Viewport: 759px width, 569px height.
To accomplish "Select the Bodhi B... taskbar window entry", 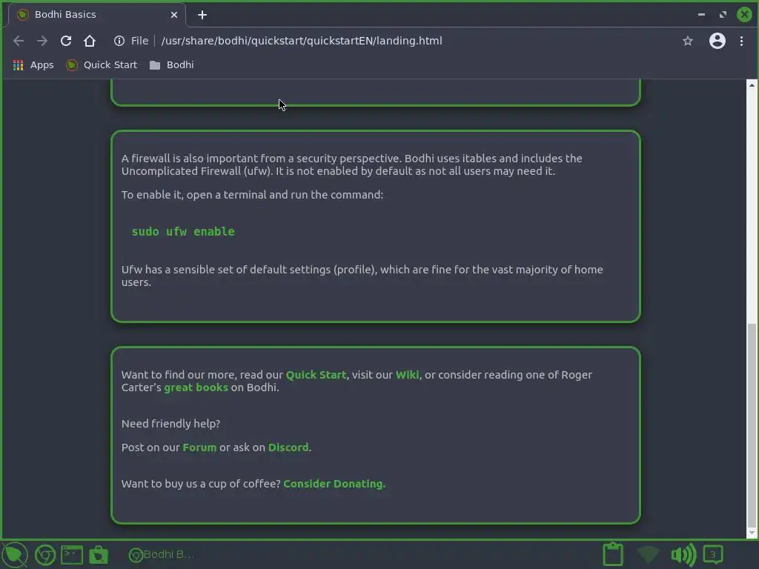I will click(162, 555).
